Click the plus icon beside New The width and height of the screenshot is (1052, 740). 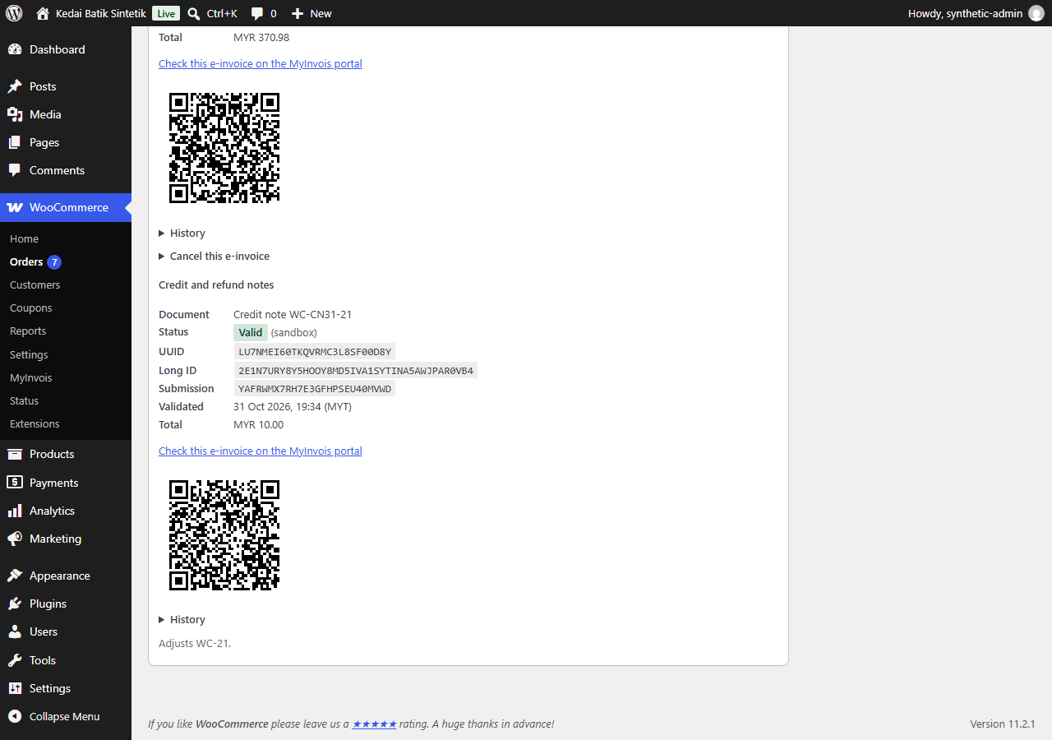pyautogui.click(x=298, y=13)
